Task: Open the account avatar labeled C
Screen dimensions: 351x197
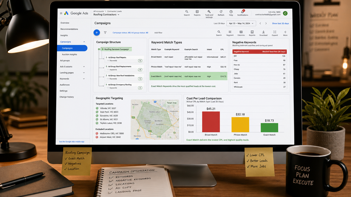Action: (x=285, y=13)
